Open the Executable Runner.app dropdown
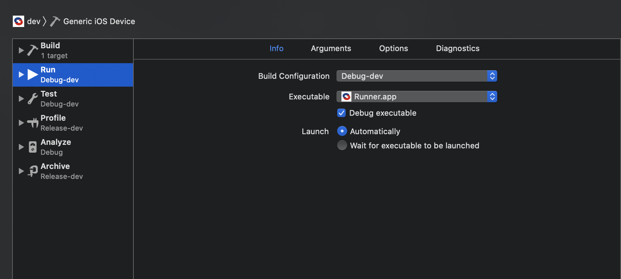 (x=416, y=97)
